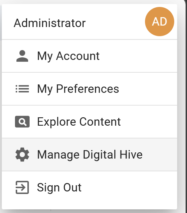Click the "Explore Content" text label
Screen dimensions: 187x213
[79, 122]
